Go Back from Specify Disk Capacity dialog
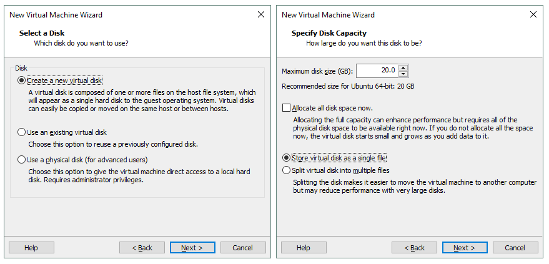 [414, 248]
